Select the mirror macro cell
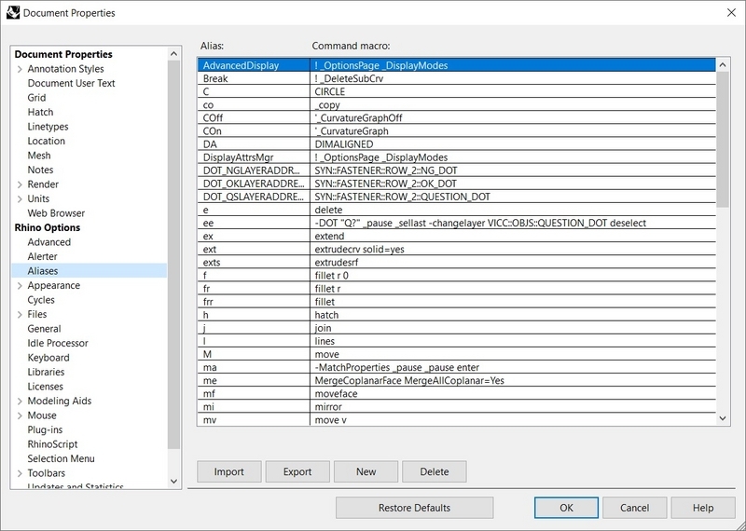746x531 pixels. pos(513,407)
